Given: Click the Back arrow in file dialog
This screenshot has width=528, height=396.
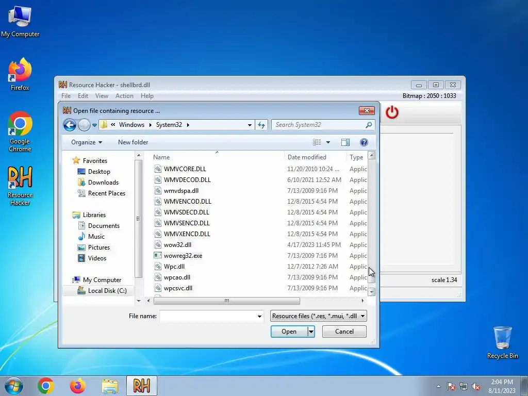Looking at the screenshot, I should 70,125.
